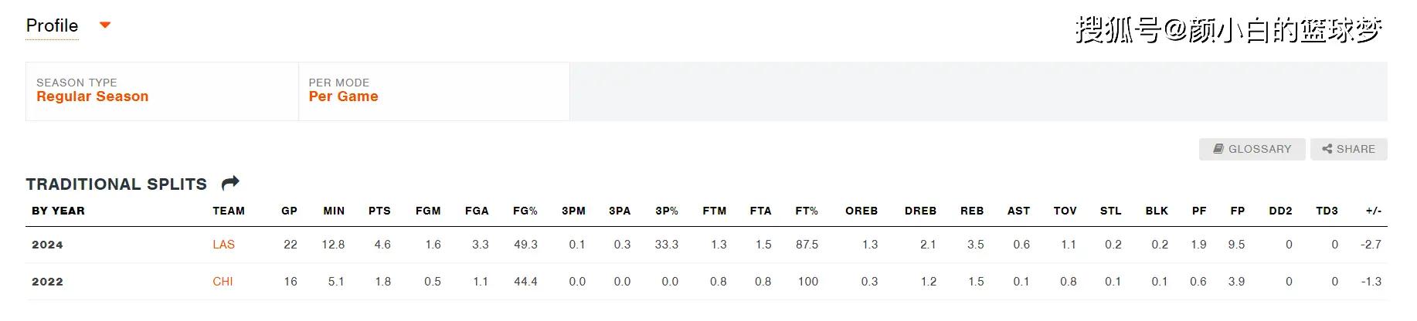Sort by the AST column header
This screenshot has width=1417, height=321.
pyautogui.click(x=1018, y=211)
